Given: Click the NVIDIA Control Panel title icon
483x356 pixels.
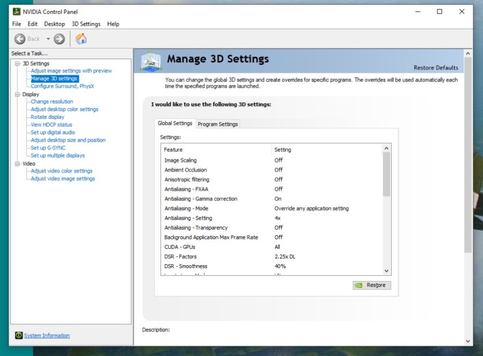Looking at the screenshot, I should coord(16,12).
